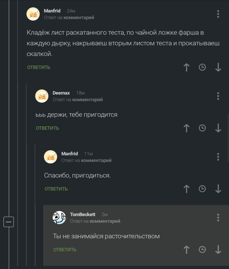This screenshot has height=269, width=229.
Task: Upvote Deemax's comment 'ььь держи, тебе пригодится'
Action: click(x=186, y=128)
